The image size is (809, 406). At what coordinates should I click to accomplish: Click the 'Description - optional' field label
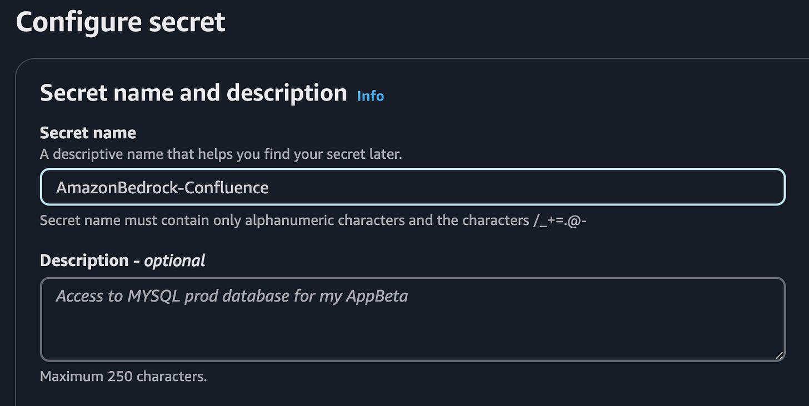tap(122, 260)
